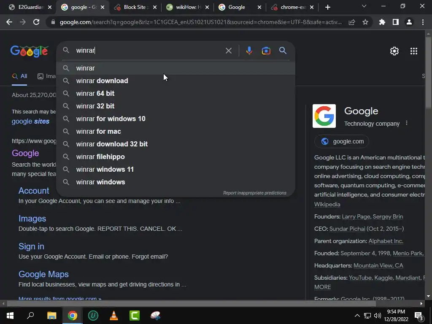Open the uTorrent-style green U taskbar icon
Viewport: 432px width, 324px height.
(93, 316)
